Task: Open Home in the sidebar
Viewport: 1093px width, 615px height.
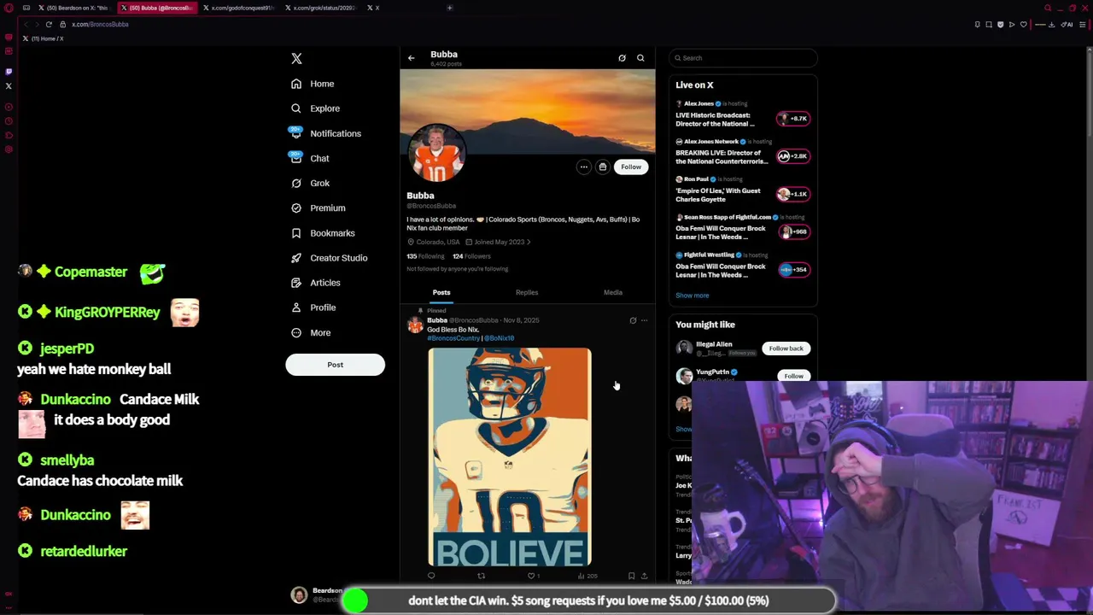Action: tap(312, 84)
